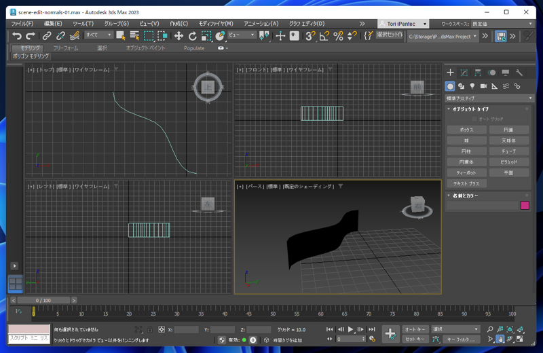Click the Select and Link chain icon
Screen dimensions: 543x353
pyautogui.click(x=47, y=36)
